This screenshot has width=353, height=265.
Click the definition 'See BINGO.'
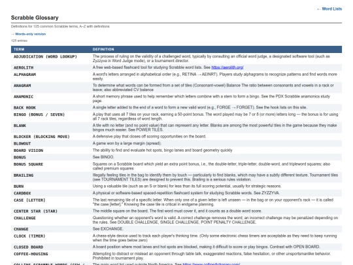103,157
